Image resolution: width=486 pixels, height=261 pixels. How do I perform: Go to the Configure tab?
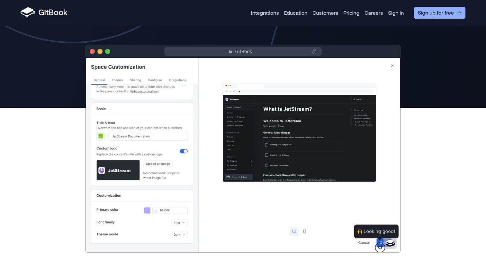pos(155,80)
